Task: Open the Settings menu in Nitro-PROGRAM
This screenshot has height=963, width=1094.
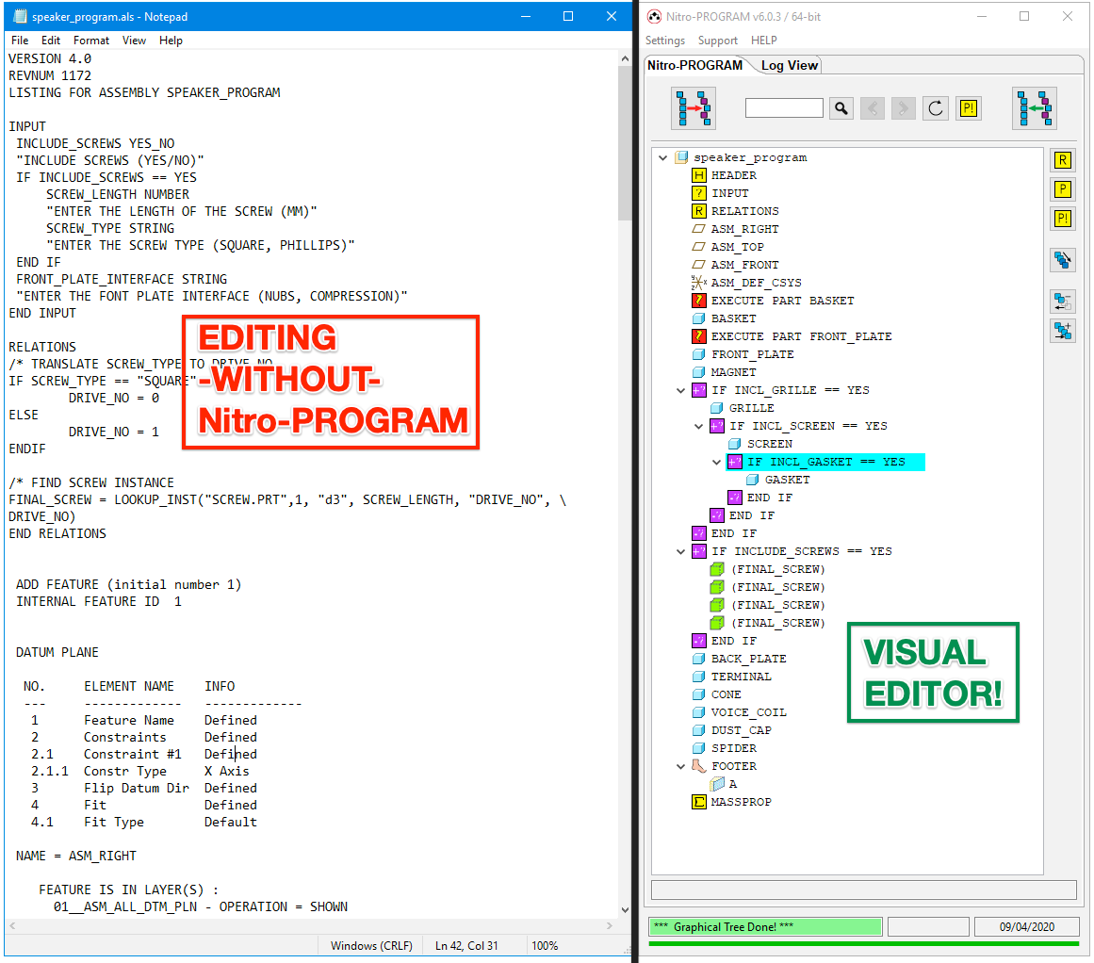Action: point(665,40)
